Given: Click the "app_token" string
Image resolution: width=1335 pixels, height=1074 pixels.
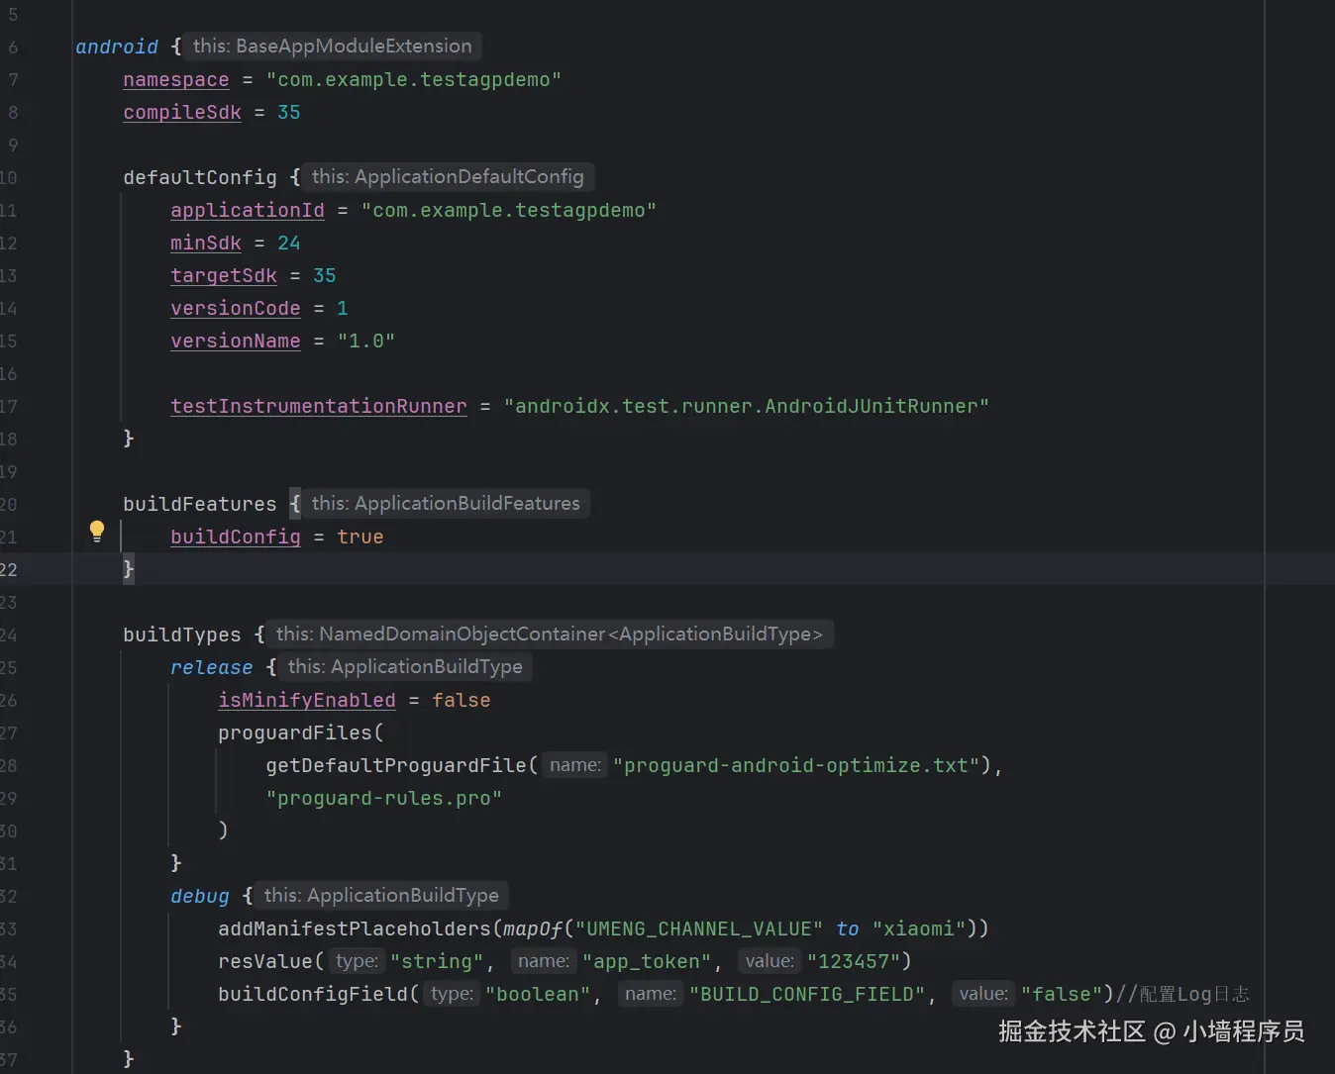Looking at the screenshot, I should tap(648, 961).
